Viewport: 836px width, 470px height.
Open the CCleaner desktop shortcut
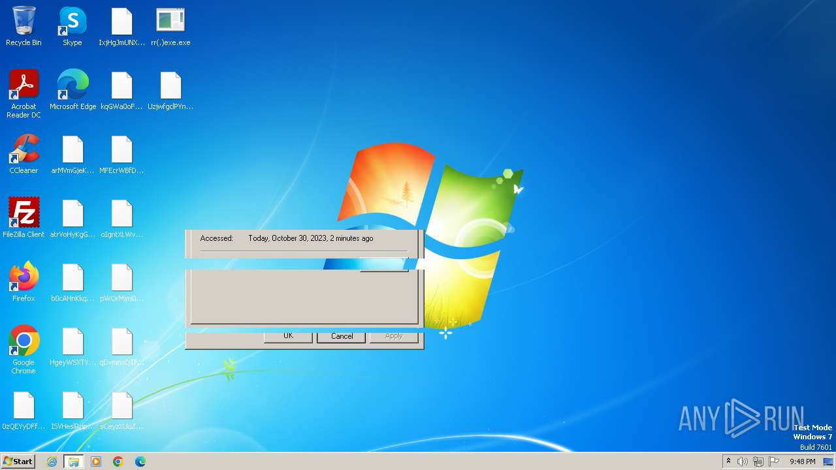pyautogui.click(x=24, y=155)
